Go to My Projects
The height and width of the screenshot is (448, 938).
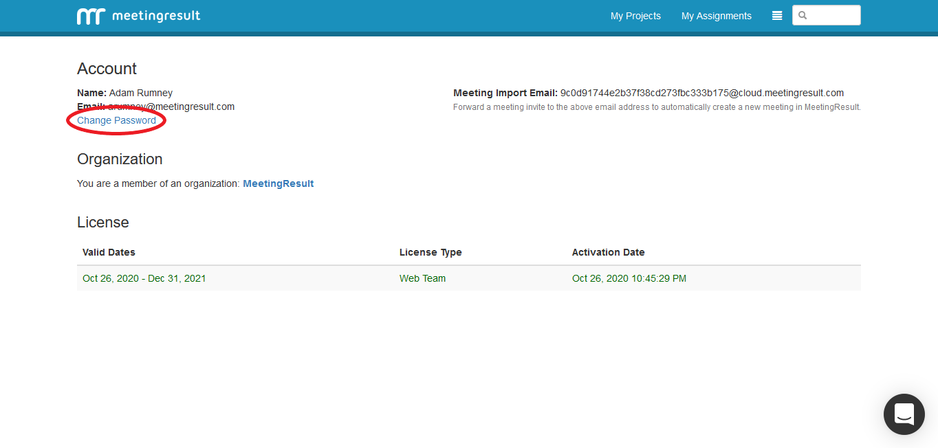pyautogui.click(x=635, y=16)
